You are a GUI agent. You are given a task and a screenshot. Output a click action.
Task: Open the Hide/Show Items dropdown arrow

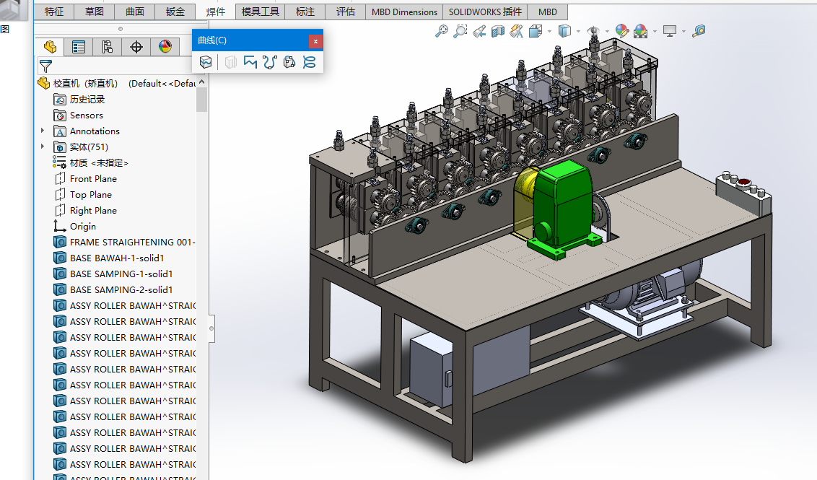point(606,31)
